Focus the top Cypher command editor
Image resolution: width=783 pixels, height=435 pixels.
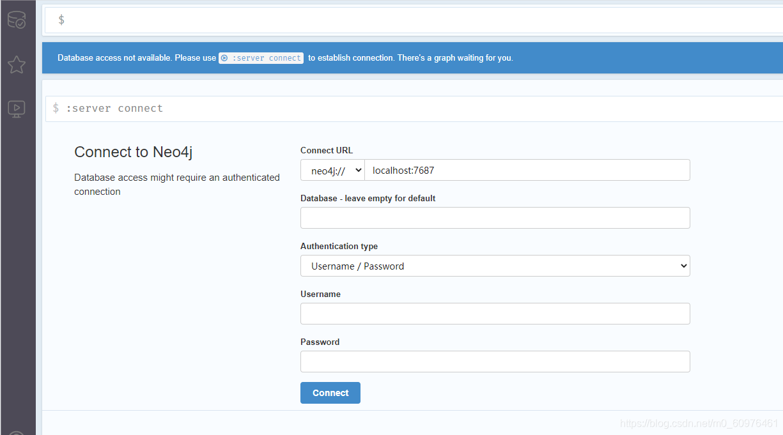tap(414, 20)
